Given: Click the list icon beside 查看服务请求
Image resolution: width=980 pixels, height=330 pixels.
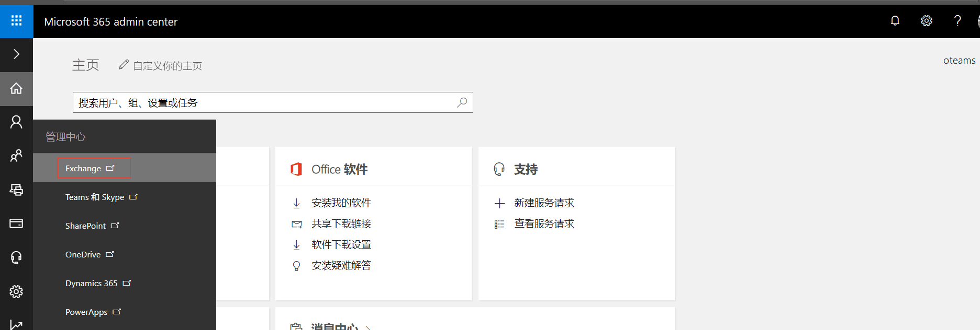Looking at the screenshot, I should pyautogui.click(x=499, y=224).
